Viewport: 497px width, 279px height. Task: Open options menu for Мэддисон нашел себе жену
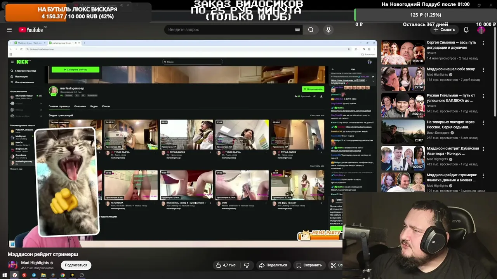click(483, 70)
